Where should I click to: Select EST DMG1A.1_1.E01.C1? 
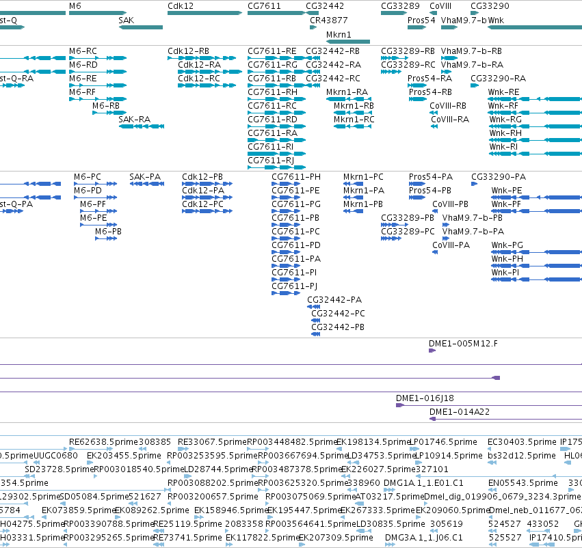pyautogui.click(x=423, y=483)
